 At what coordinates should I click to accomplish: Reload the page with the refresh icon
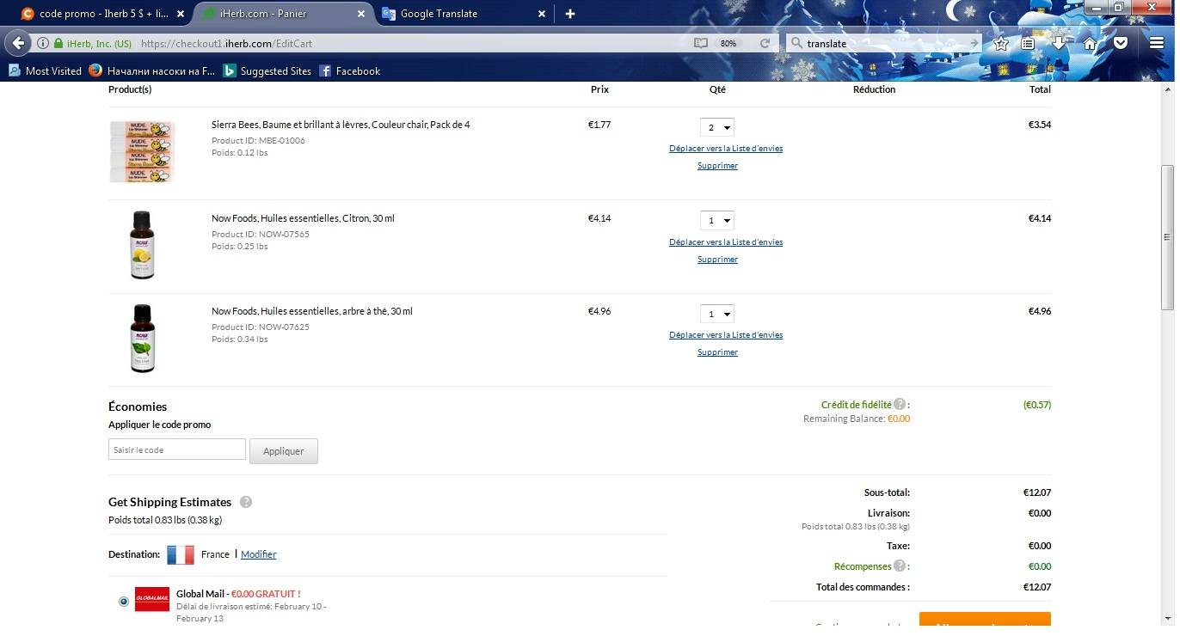pyautogui.click(x=764, y=43)
